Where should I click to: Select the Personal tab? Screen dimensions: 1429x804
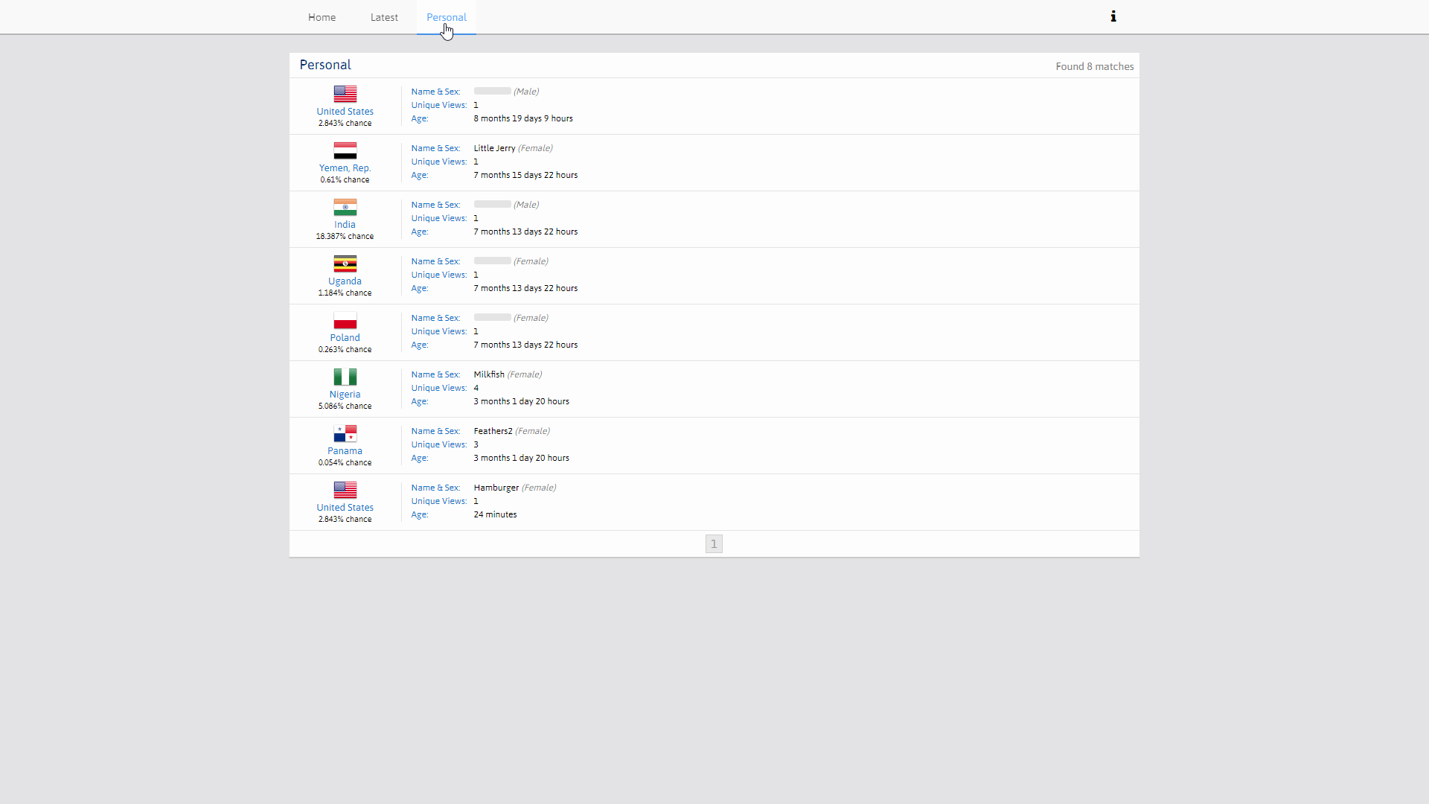(446, 16)
